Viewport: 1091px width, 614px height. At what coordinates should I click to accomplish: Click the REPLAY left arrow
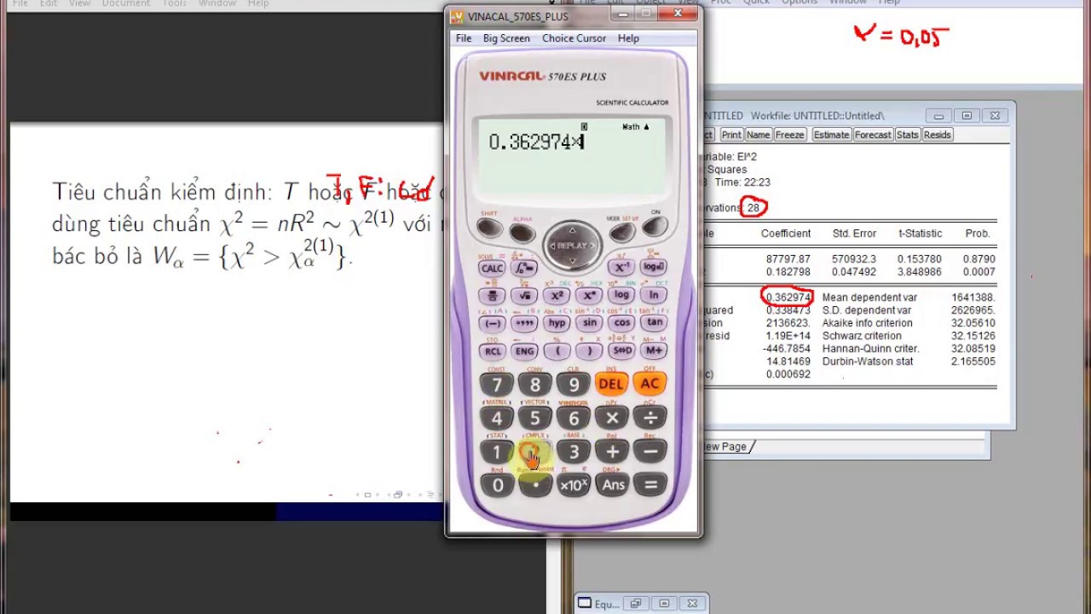[x=553, y=246]
